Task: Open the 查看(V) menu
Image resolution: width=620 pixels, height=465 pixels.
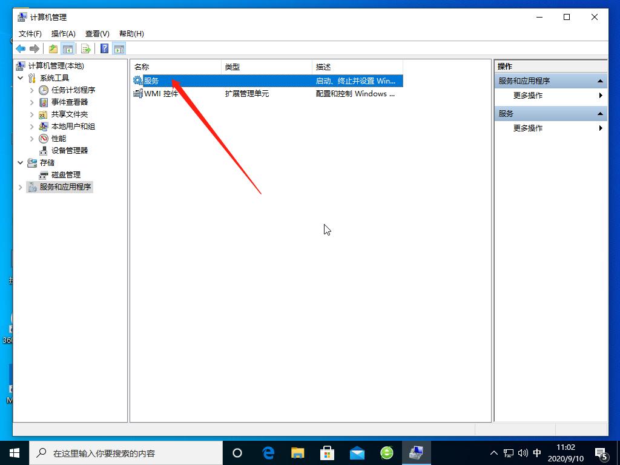Action: [97, 34]
